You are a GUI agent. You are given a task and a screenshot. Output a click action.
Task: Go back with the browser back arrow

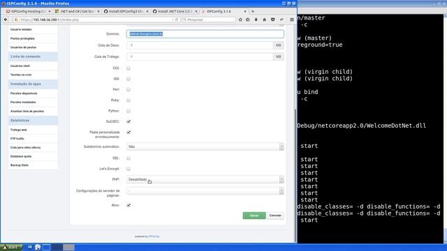(x=6, y=20)
